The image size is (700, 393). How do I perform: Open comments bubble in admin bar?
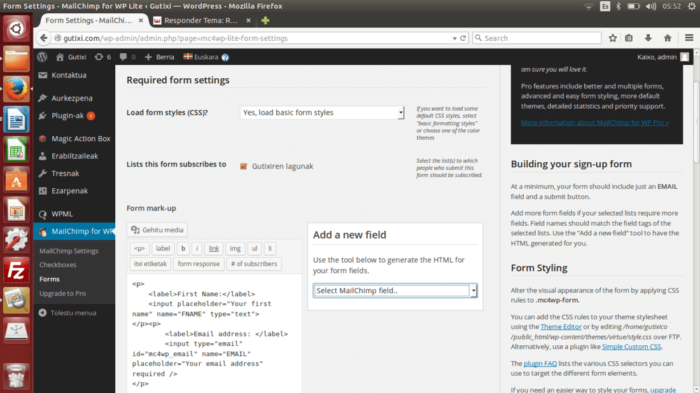127,57
